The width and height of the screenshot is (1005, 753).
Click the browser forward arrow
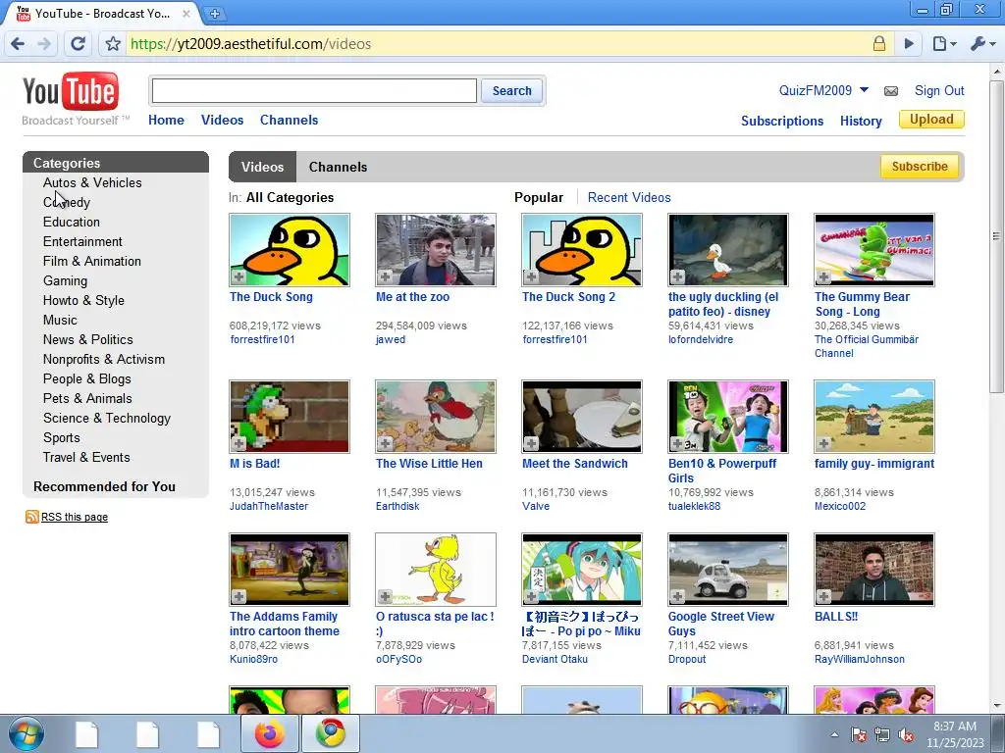tap(44, 43)
